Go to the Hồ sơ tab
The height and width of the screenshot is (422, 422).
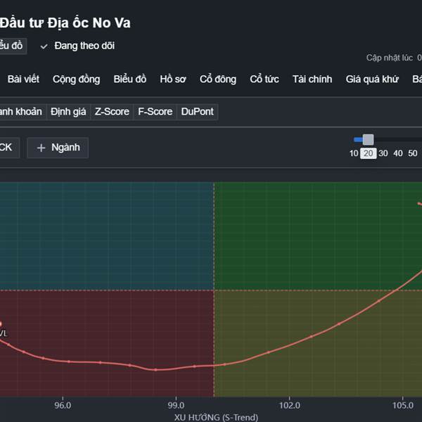tap(173, 79)
